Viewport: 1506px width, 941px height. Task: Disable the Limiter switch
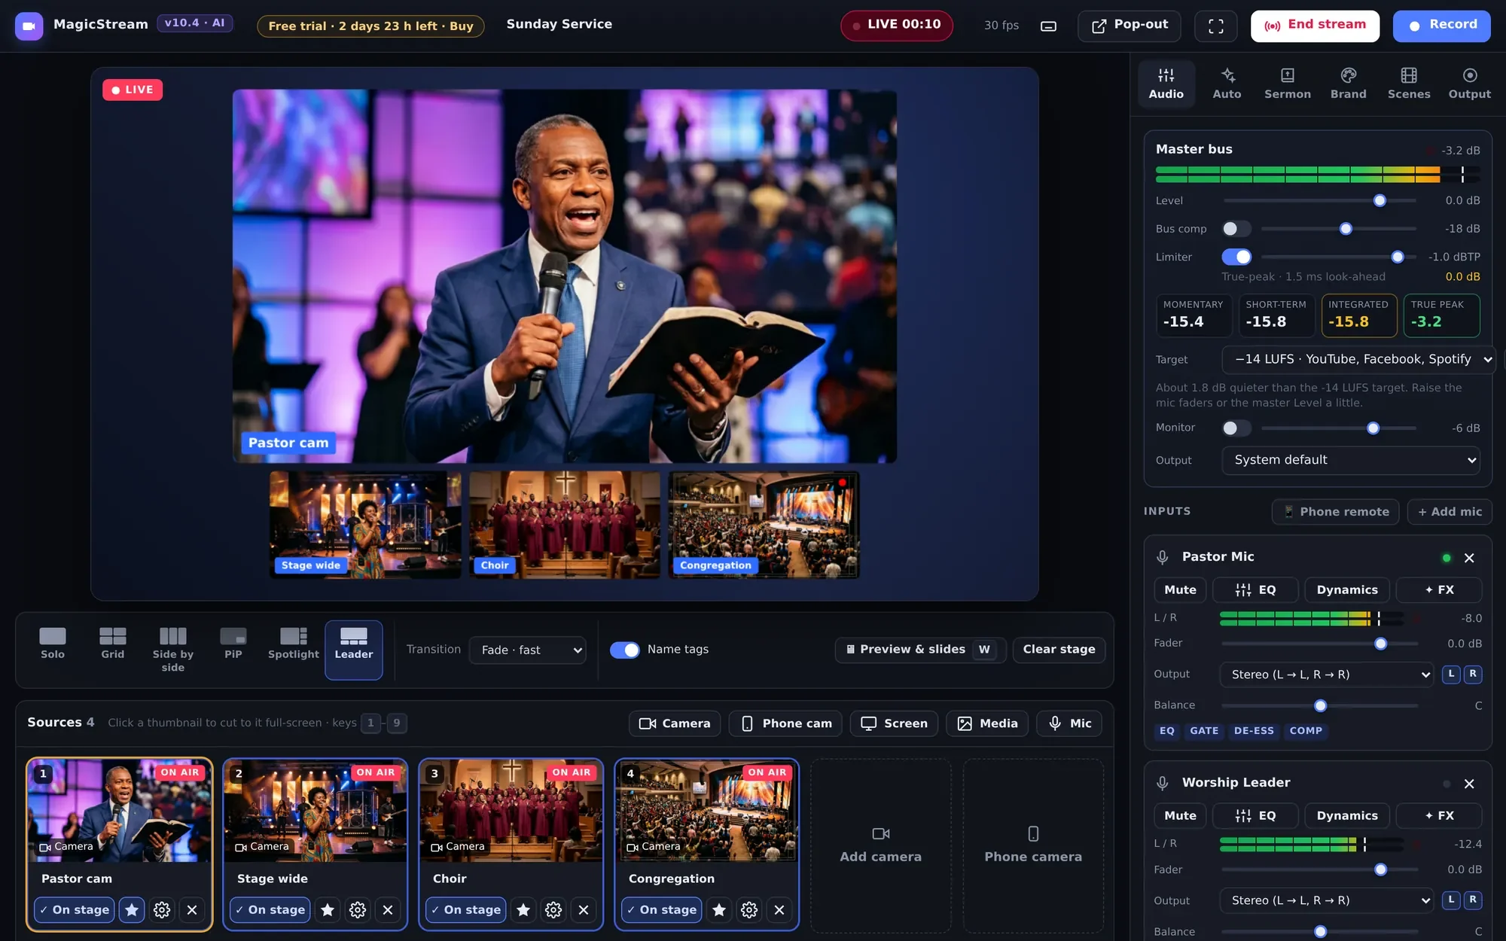[x=1236, y=257]
